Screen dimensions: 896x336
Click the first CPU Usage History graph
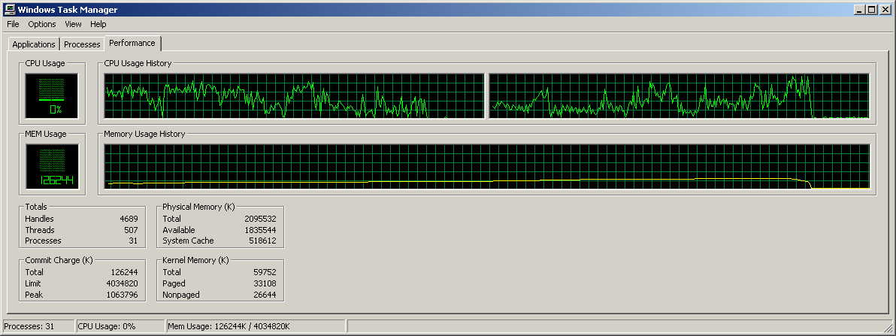click(295, 95)
